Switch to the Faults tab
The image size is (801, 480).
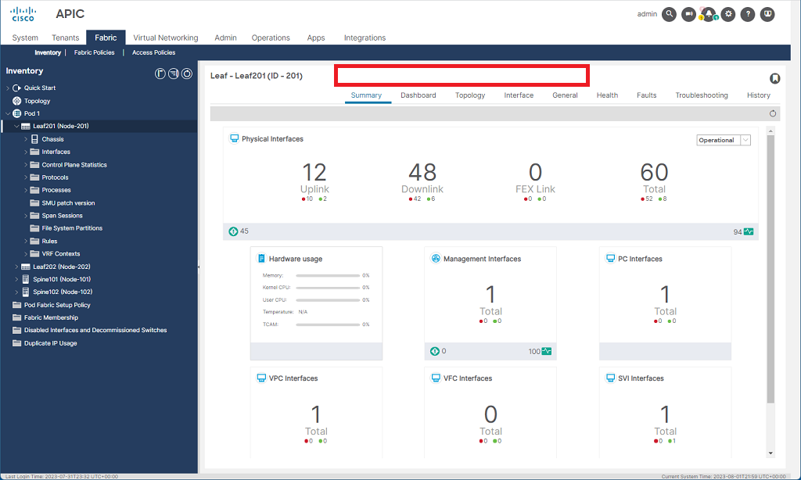click(x=647, y=95)
